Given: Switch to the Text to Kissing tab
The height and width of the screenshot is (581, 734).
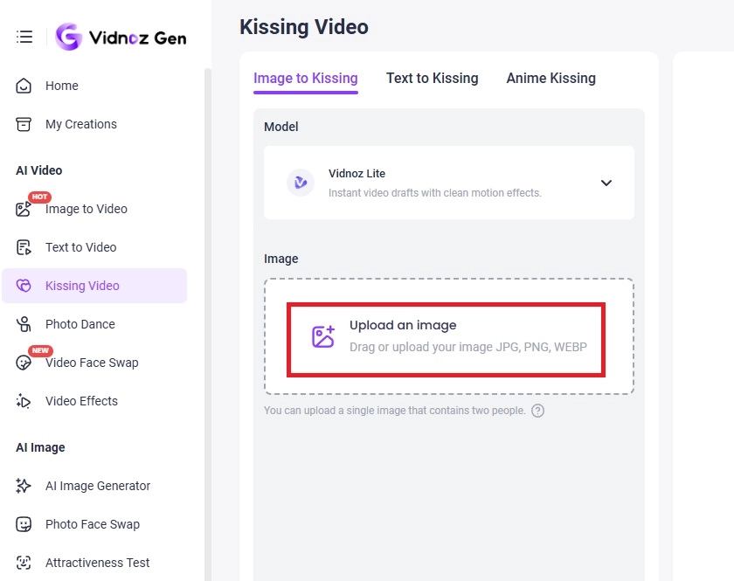Looking at the screenshot, I should click(432, 78).
